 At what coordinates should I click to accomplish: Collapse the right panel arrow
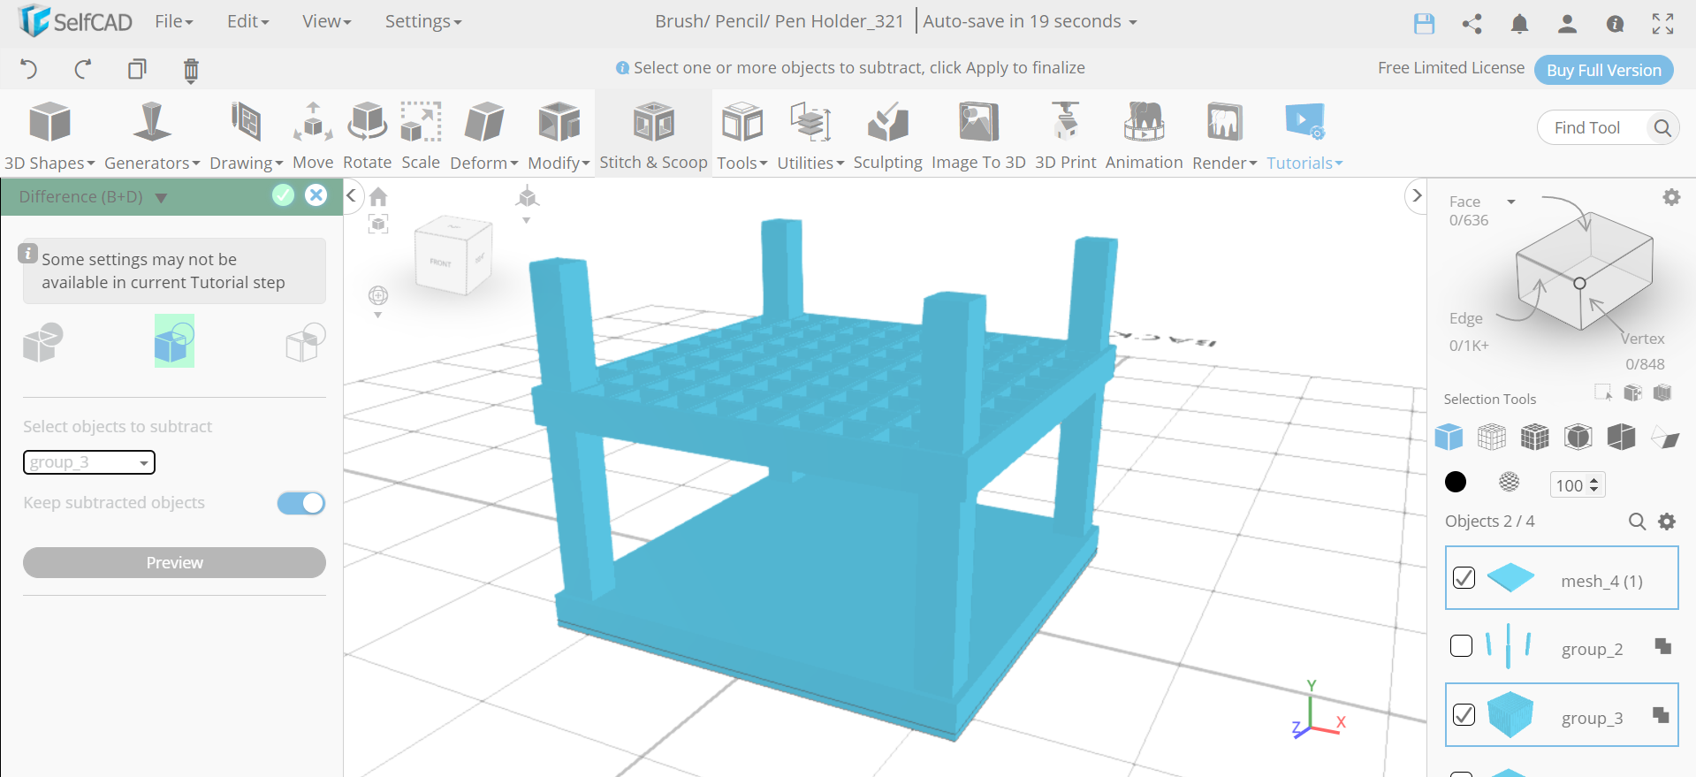pos(1417,195)
